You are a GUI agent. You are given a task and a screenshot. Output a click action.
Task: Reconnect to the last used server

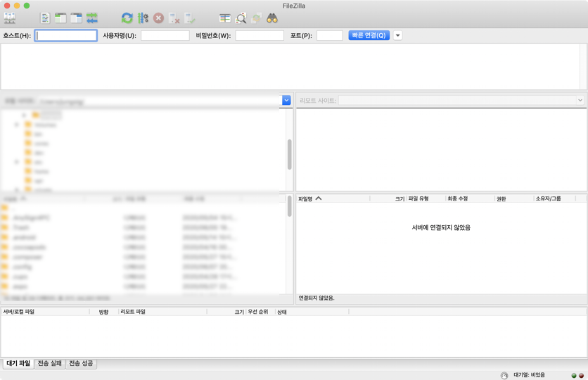190,18
